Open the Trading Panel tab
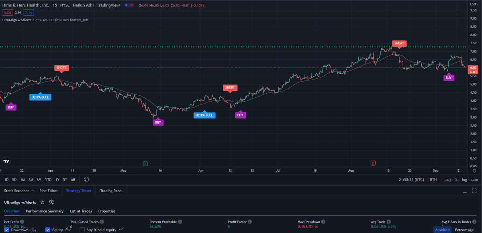 [x=111, y=191]
